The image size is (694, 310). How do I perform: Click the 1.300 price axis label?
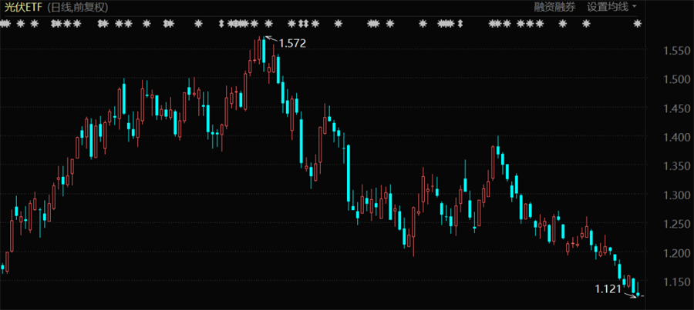676,195
